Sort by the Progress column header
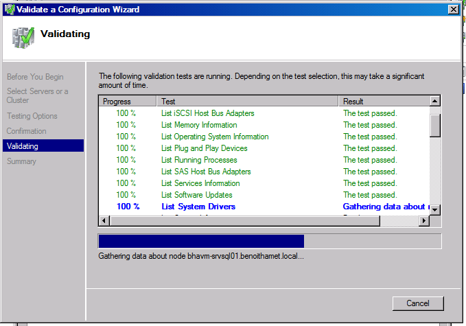Image resolution: width=466 pixels, height=326 pixels. (128, 102)
